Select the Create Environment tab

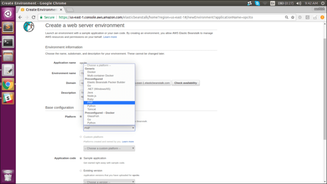click(41, 10)
